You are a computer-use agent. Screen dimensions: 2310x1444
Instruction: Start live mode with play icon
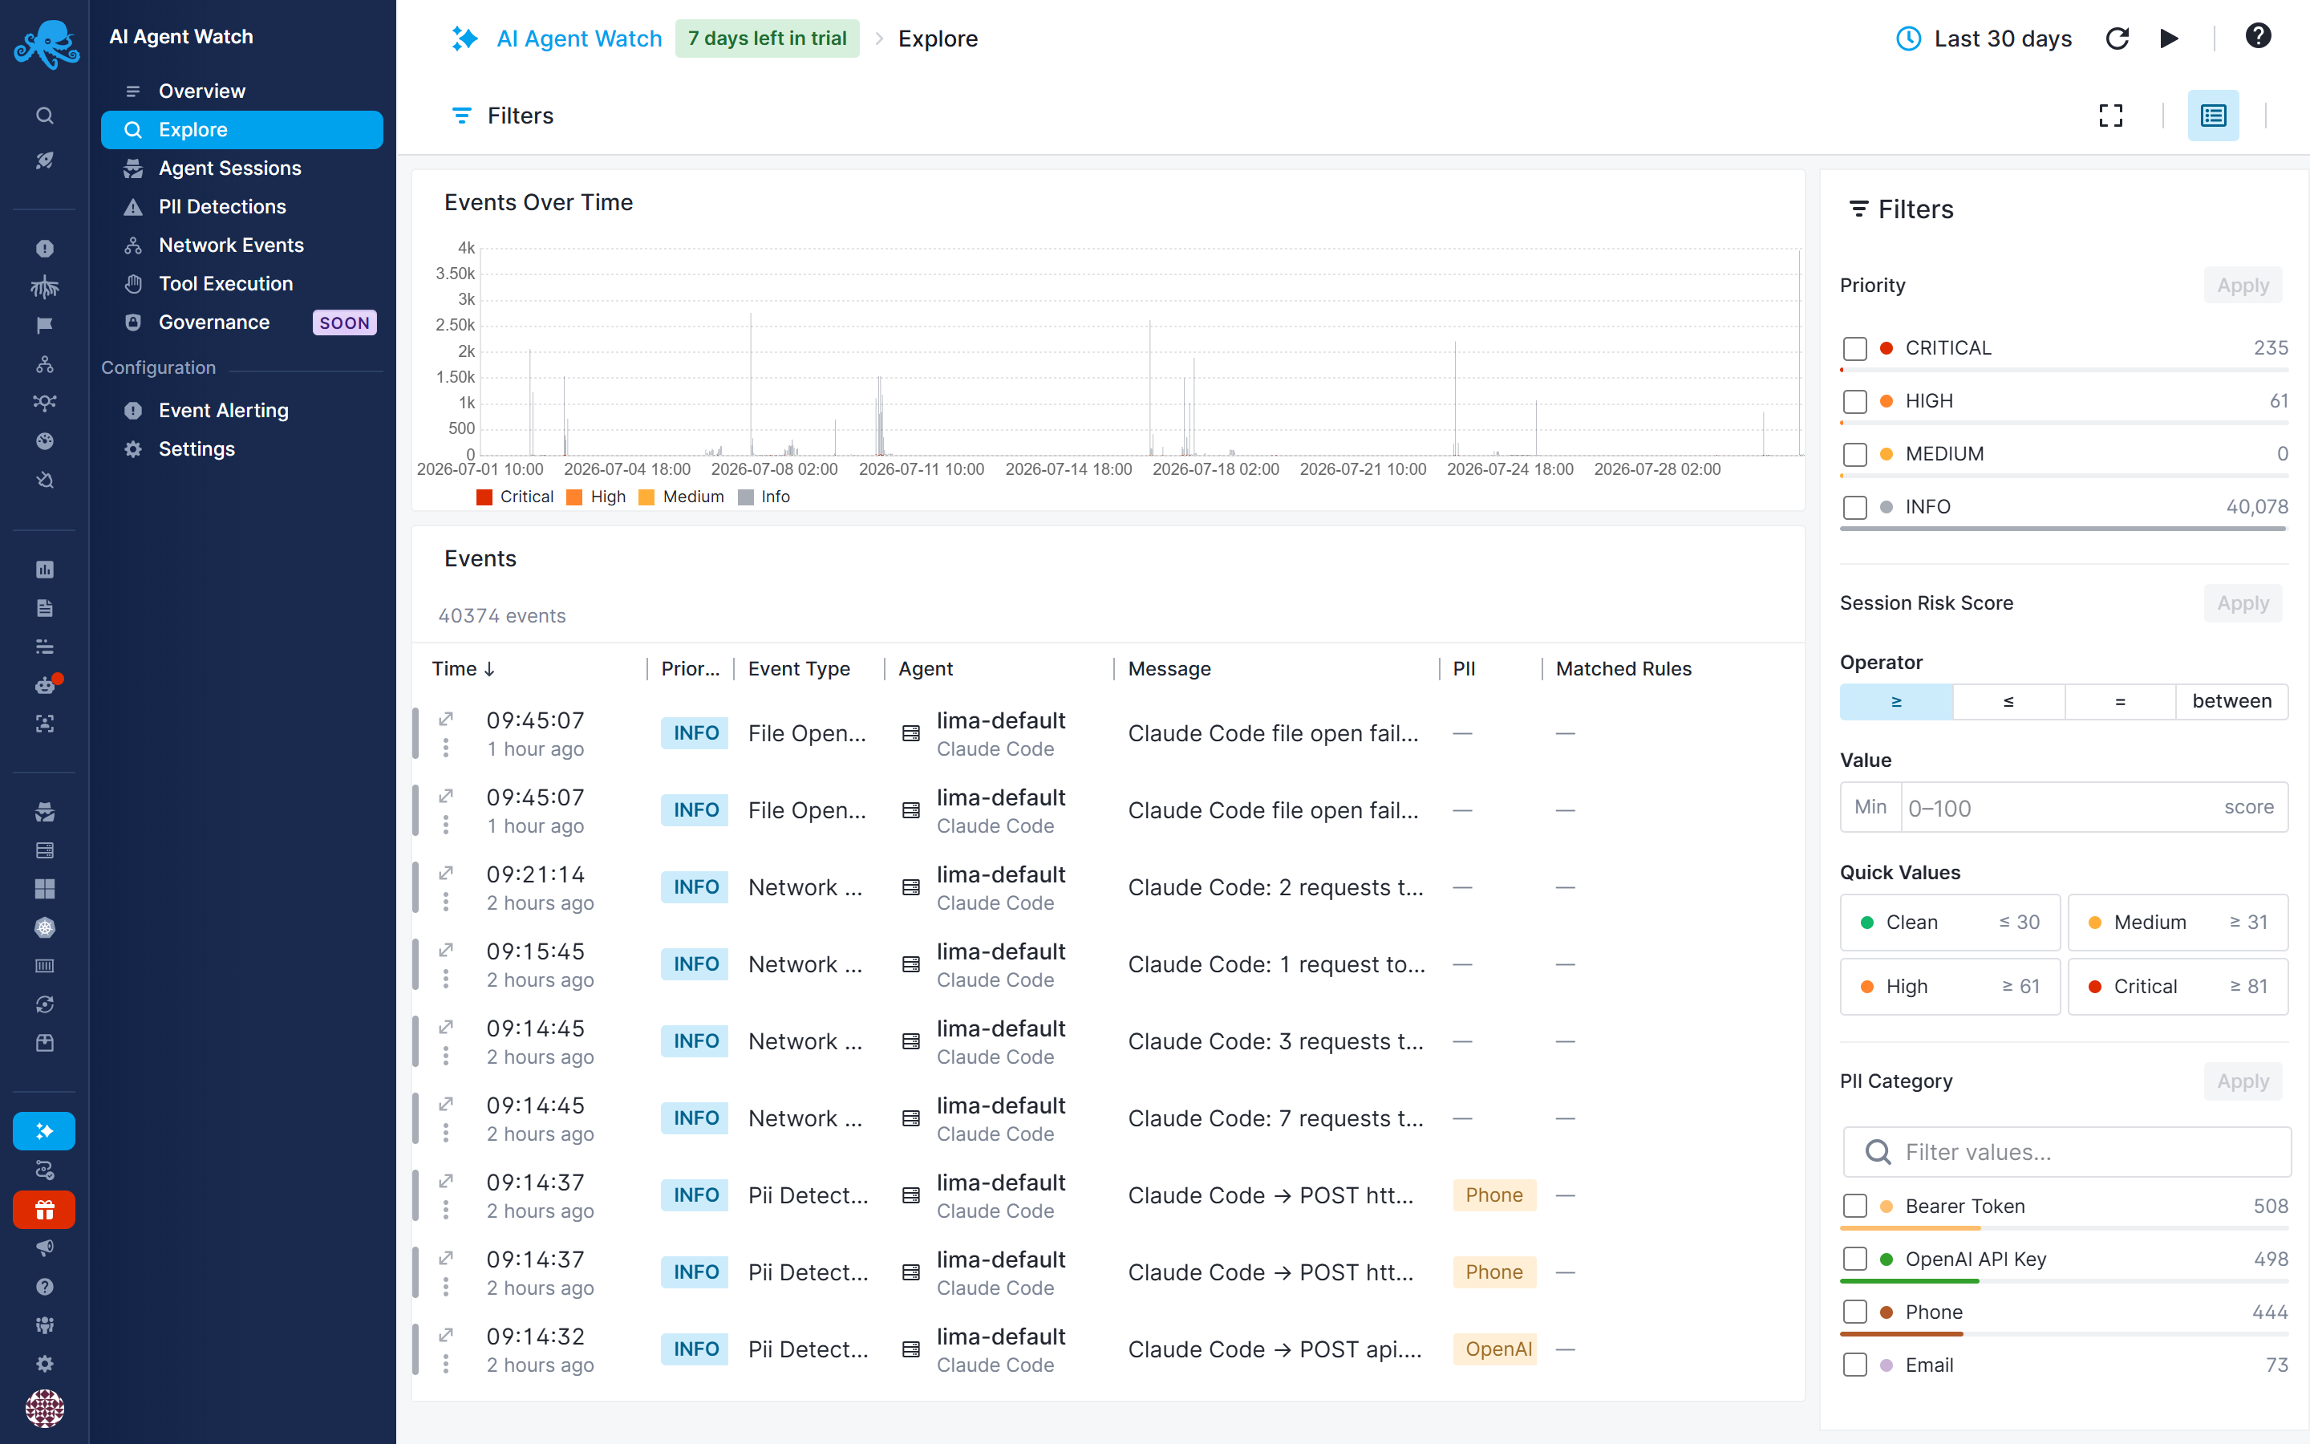point(2169,39)
